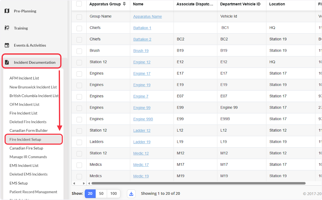Open Pre-Planning in the sidebar
Image resolution: width=322 pixels, height=200 pixels.
click(x=25, y=11)
